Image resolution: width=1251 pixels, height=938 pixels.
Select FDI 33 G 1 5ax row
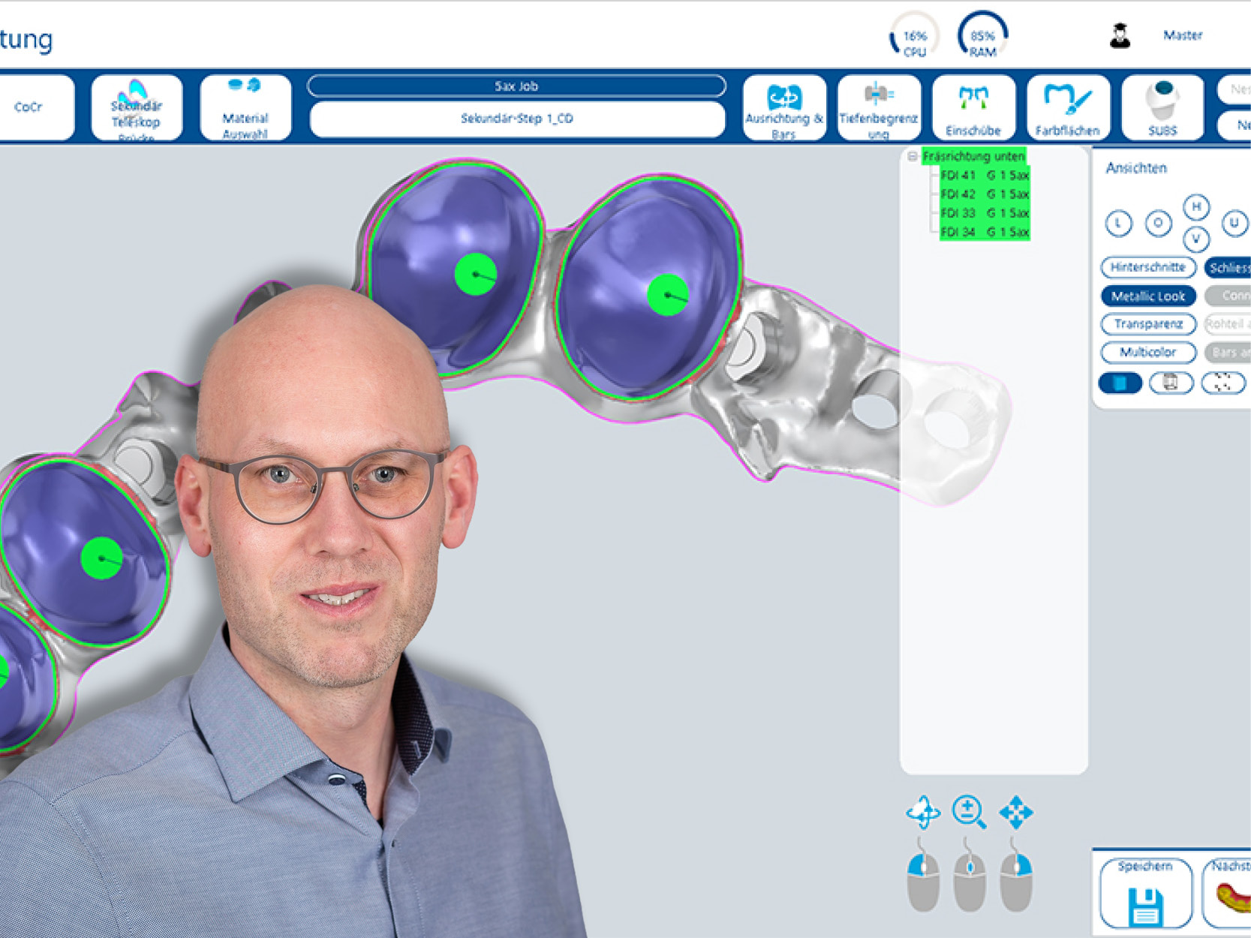tap(985, 213)
